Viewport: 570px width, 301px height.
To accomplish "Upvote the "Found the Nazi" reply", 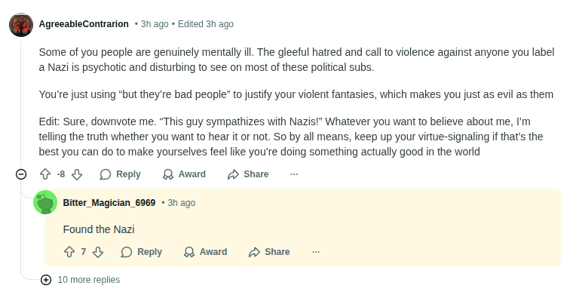I will coord(69,252).
